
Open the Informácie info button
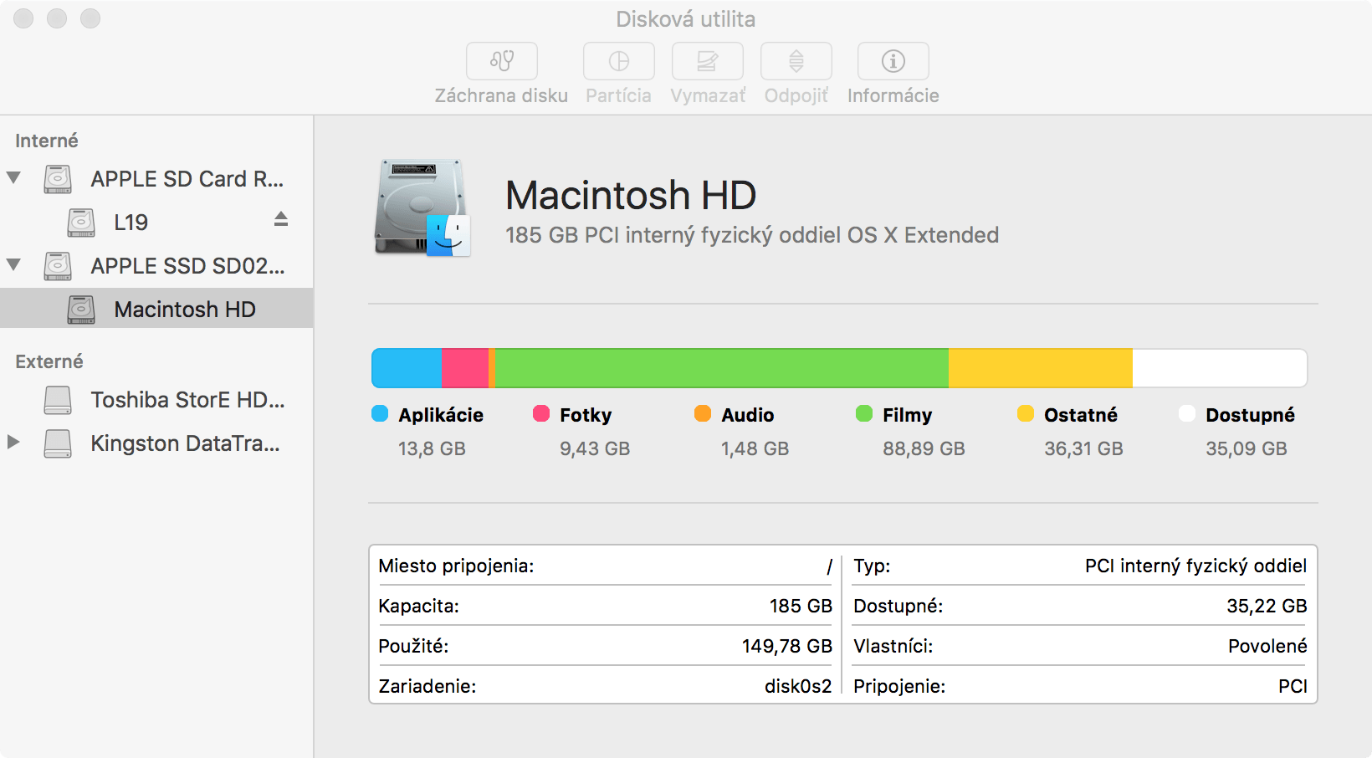(893, 61)
